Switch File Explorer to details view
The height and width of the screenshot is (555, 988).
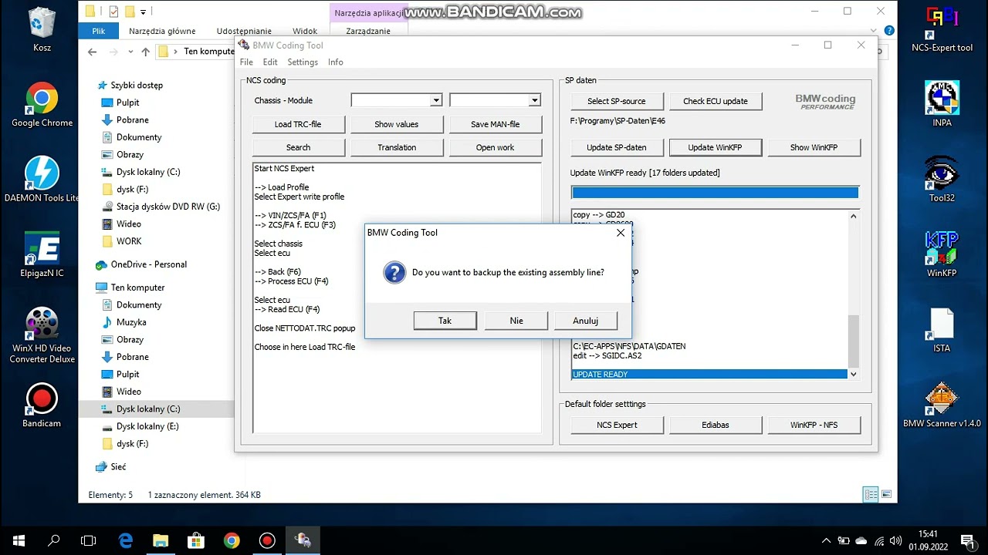tap(871, 494)
